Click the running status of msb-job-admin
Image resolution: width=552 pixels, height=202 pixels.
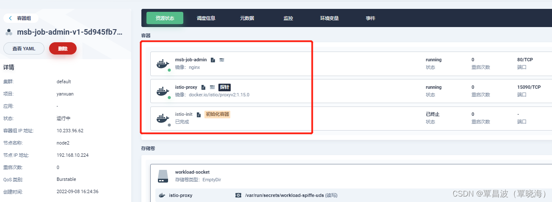coord(433,60)
